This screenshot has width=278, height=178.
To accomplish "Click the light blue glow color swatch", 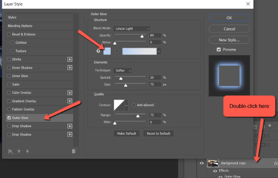I will [x=107, y=51].
